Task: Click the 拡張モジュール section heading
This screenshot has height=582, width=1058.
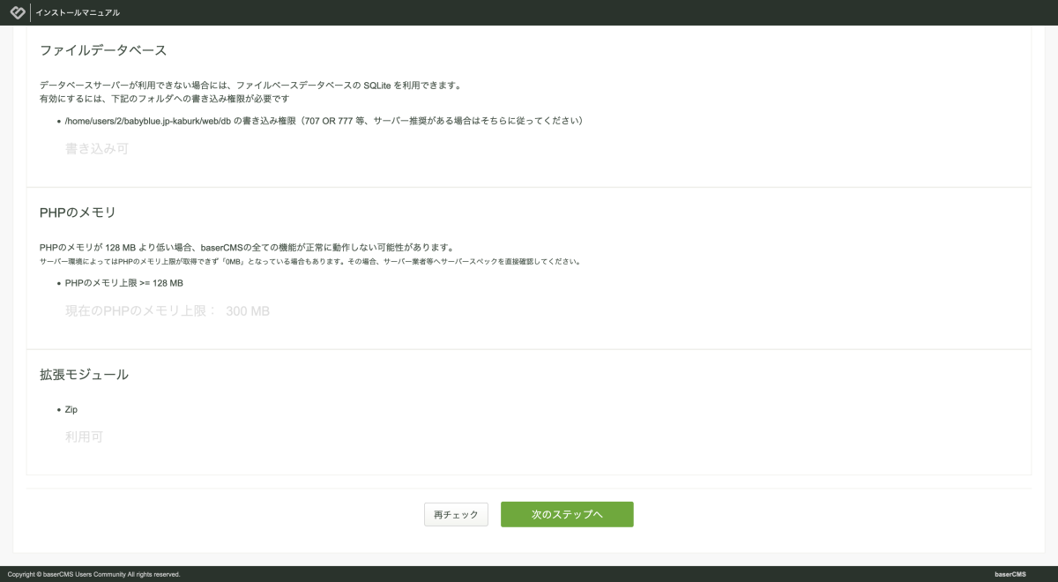Action: click(x=84, y=375)
